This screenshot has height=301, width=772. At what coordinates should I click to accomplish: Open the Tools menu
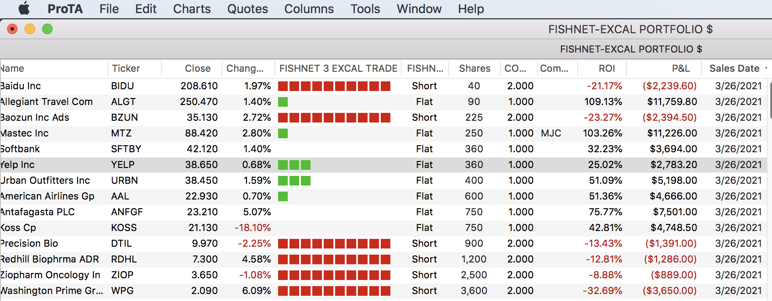coord(365,9)
